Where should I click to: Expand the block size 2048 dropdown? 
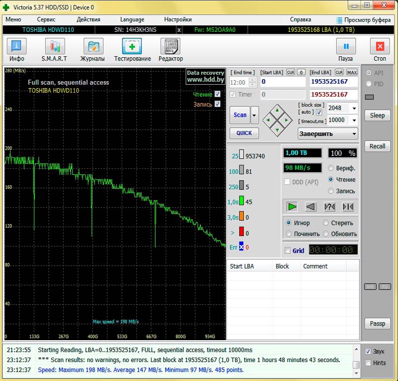(x=354, y=109)
